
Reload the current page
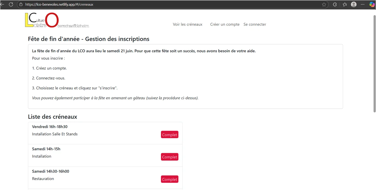pyautogui.click(x=11, y=4)
